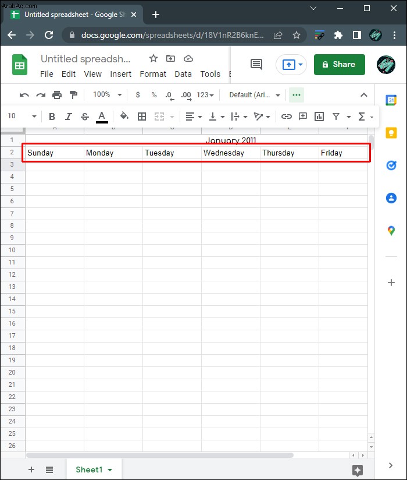Image resolution: width=407 pixels, height=480 pixels.
Task: Insert a comment from toolbar
Action: 302,117
